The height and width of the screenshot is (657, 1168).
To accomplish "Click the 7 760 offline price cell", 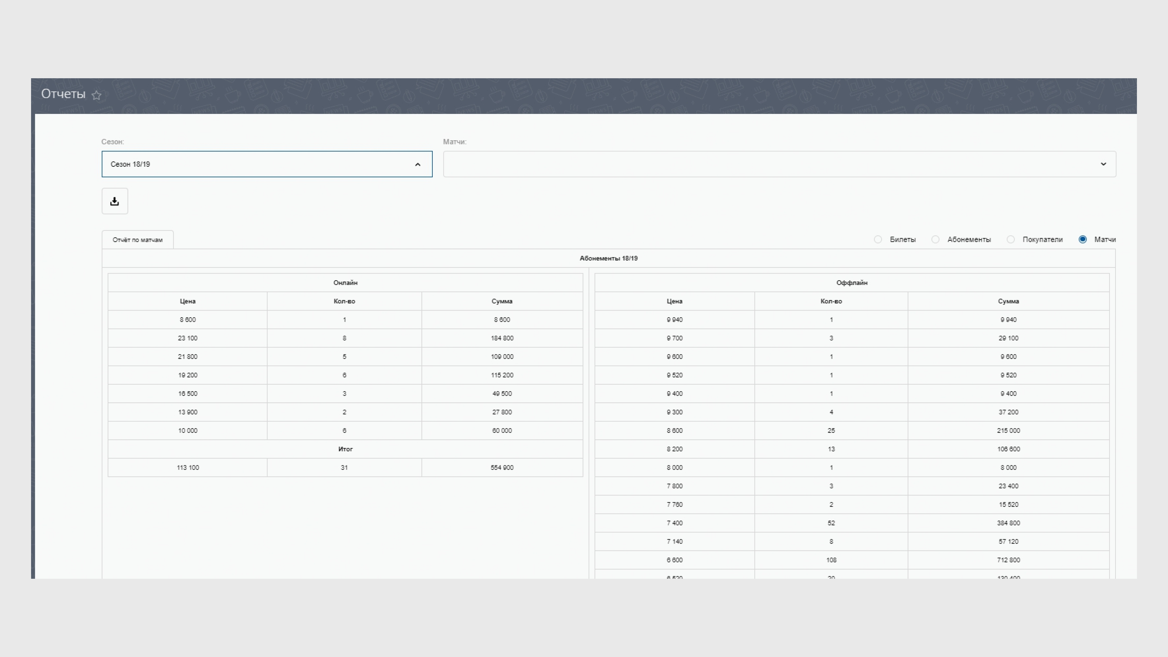I will [x=675, y=505].
